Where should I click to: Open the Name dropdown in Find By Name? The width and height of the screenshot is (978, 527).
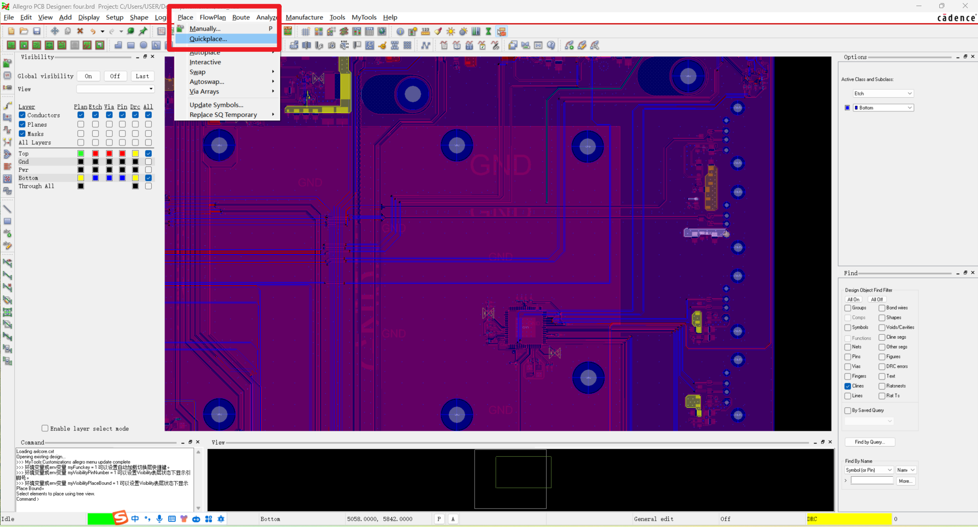(x=906, y=470)
